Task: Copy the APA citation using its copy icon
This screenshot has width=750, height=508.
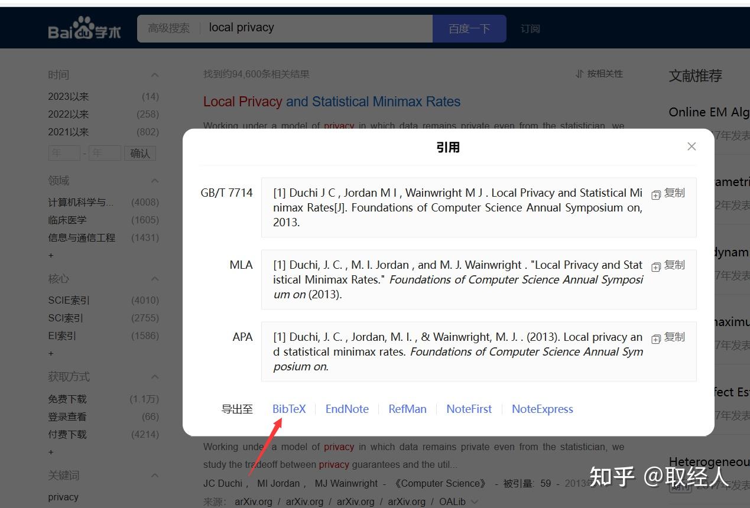Action: [656, 337]
